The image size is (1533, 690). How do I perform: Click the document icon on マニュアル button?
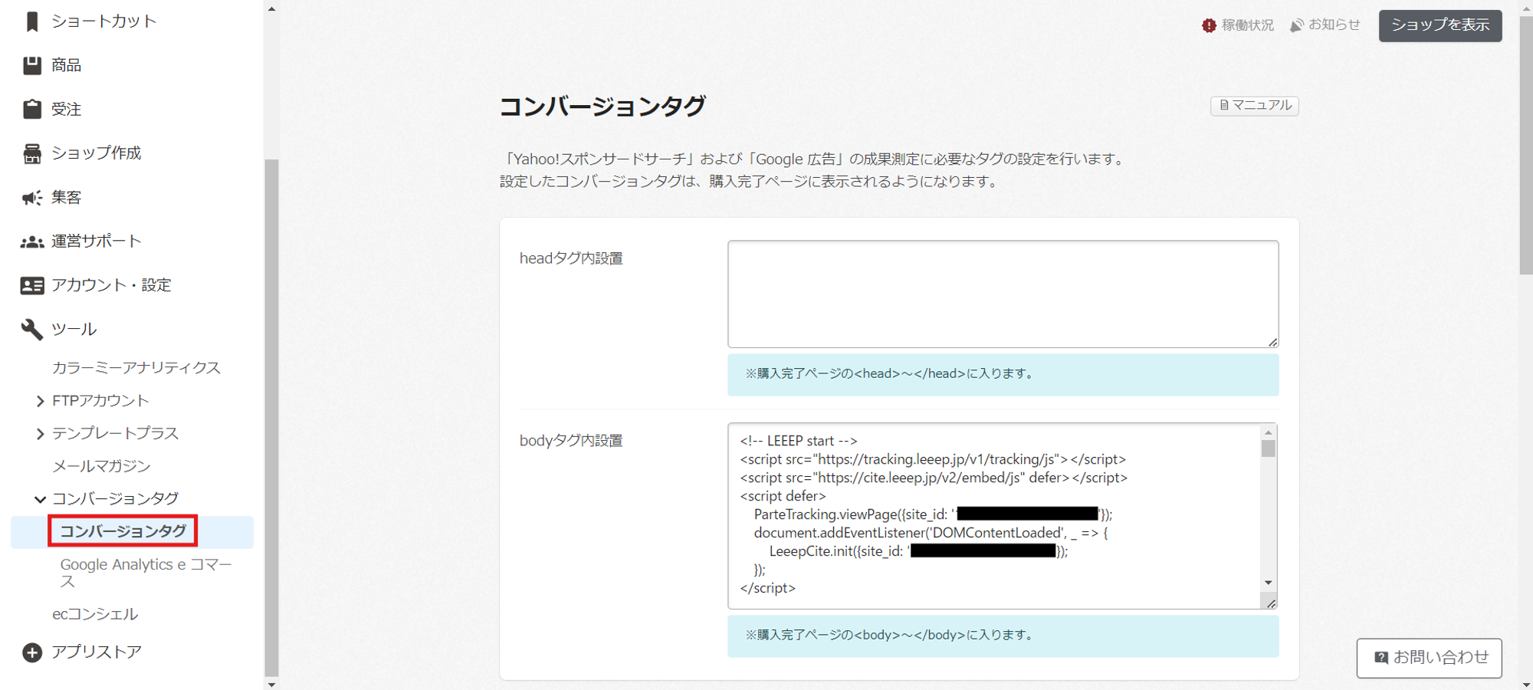[1224, 105]
